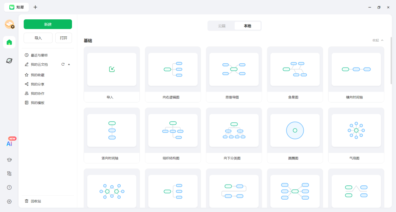
Task: Click the pencil icon for 我的云文档
Action: [27, 64]
